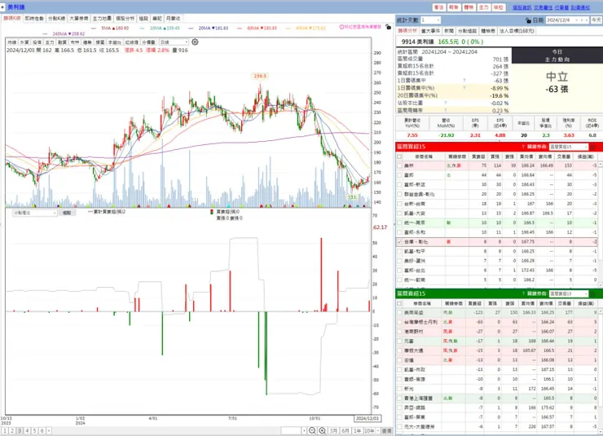This screenshot has height=436, width=603.
Task: Click the question mark beside 佔股本比重
Action: click(446, 103)
